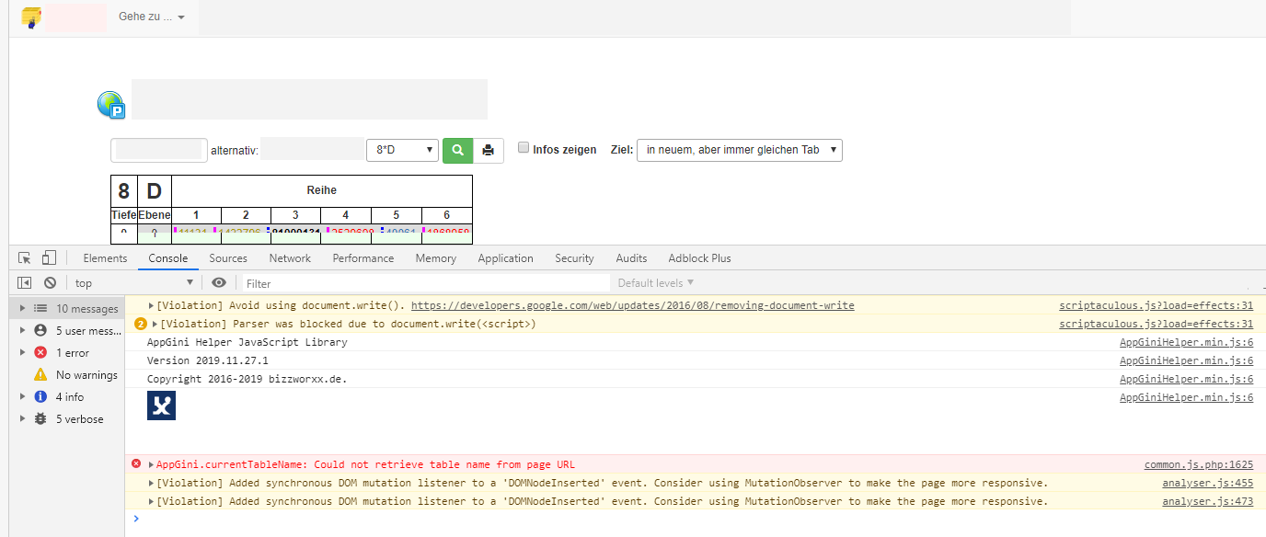The height and width of the screenshot is (537, 1266).
Task: Open the removing-document-write developers.google.com link
Action: [x=632, y=305]
